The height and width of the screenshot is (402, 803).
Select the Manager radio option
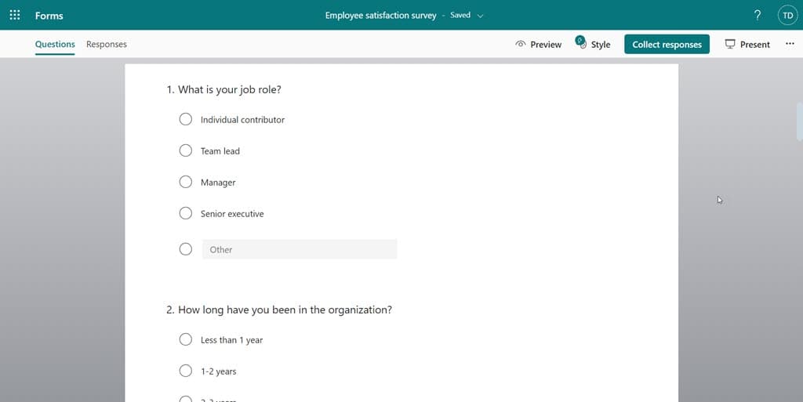coord(185,182)
